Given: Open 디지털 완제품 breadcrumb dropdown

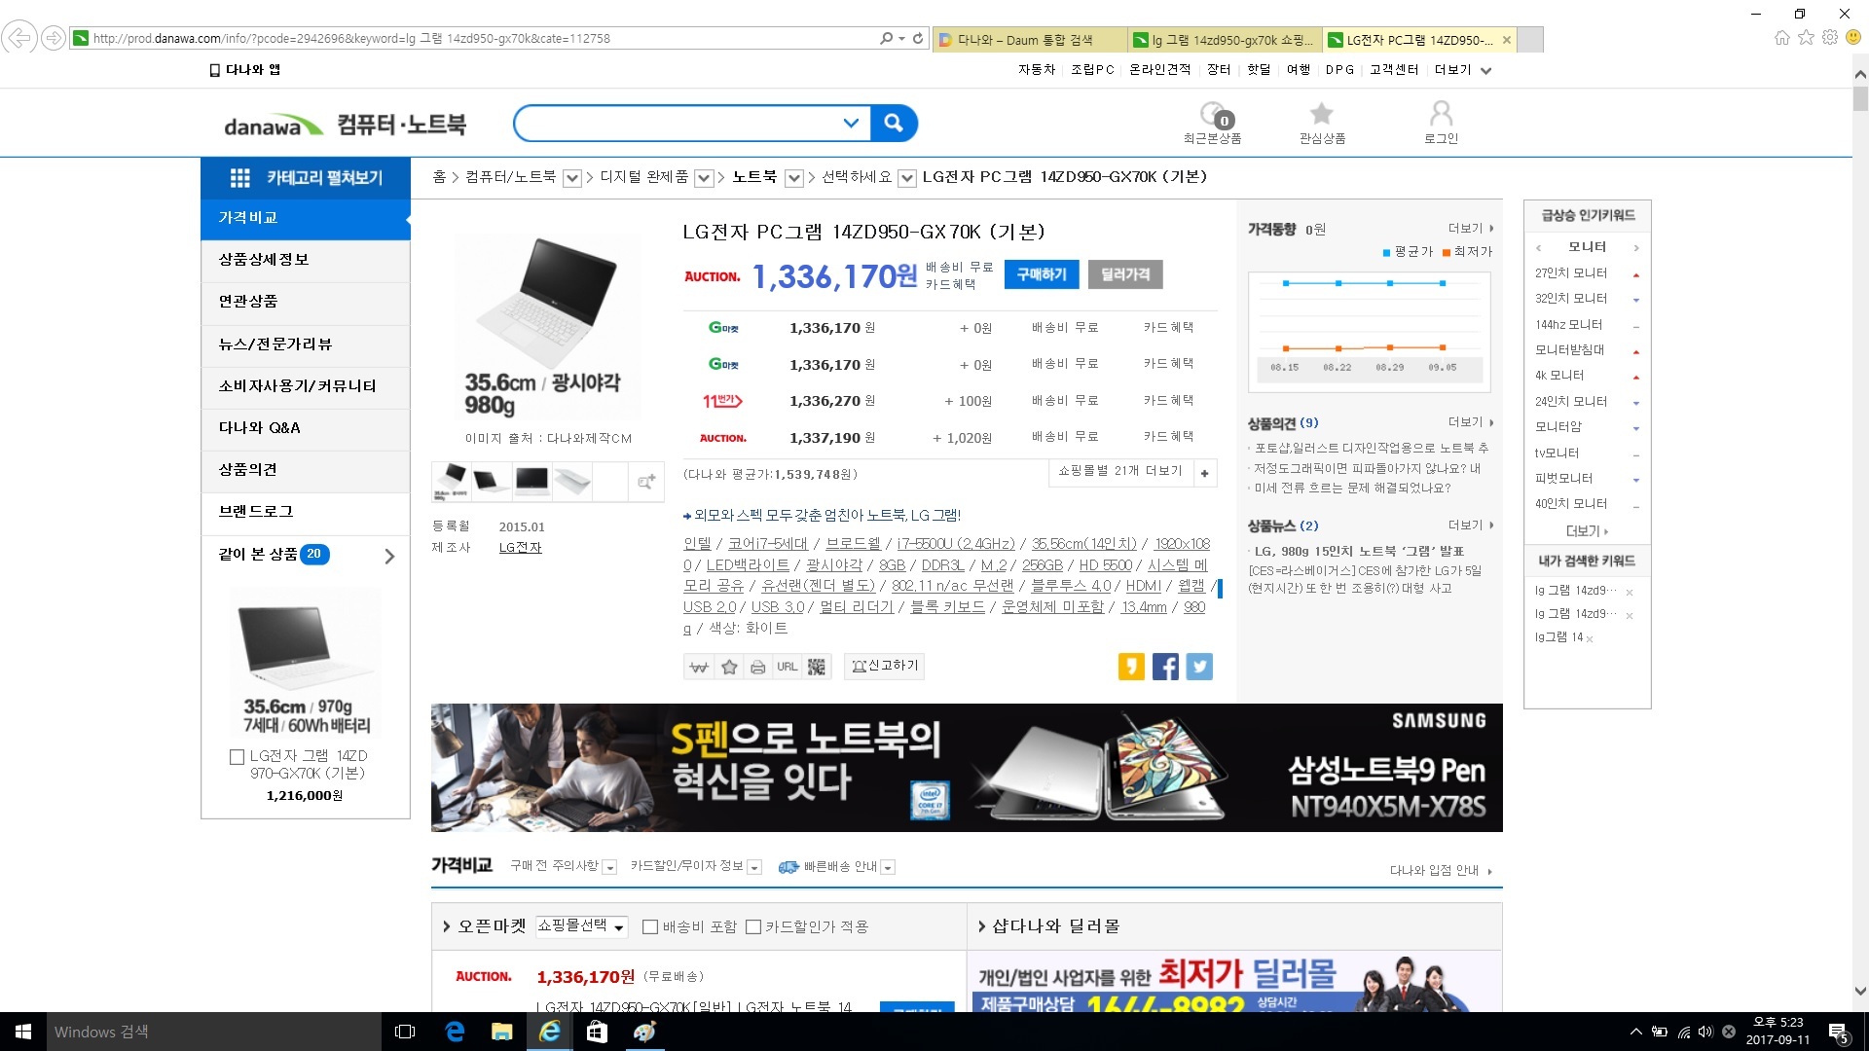Looking at the screenshot, I should [x=704, y=178].
